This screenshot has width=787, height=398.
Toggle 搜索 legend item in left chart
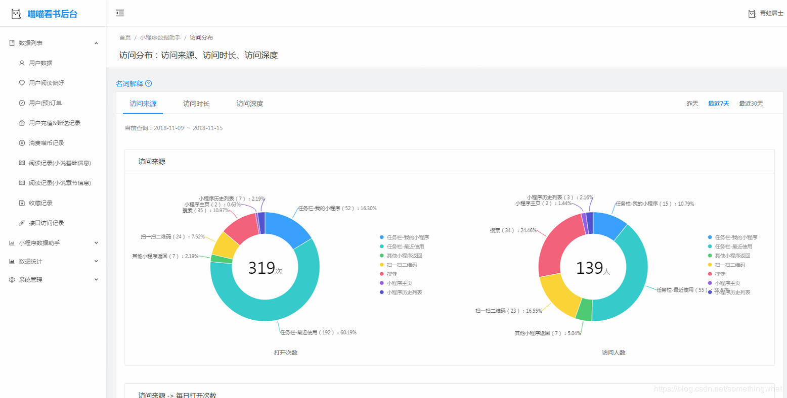[391, 274]
